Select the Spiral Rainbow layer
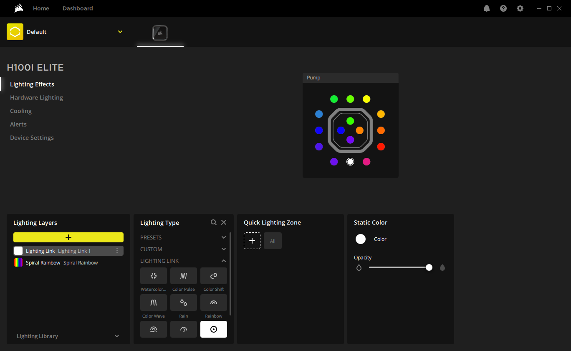 pos(68,262)
